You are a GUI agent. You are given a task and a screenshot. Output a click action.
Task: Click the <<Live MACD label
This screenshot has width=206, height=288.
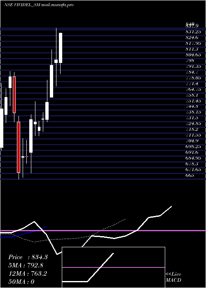pyautogui.click(x=173, y=277)
